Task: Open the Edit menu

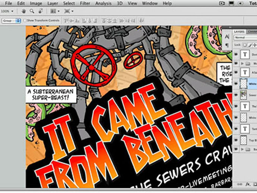Action: pyautogui.click(x=21, y=3)
